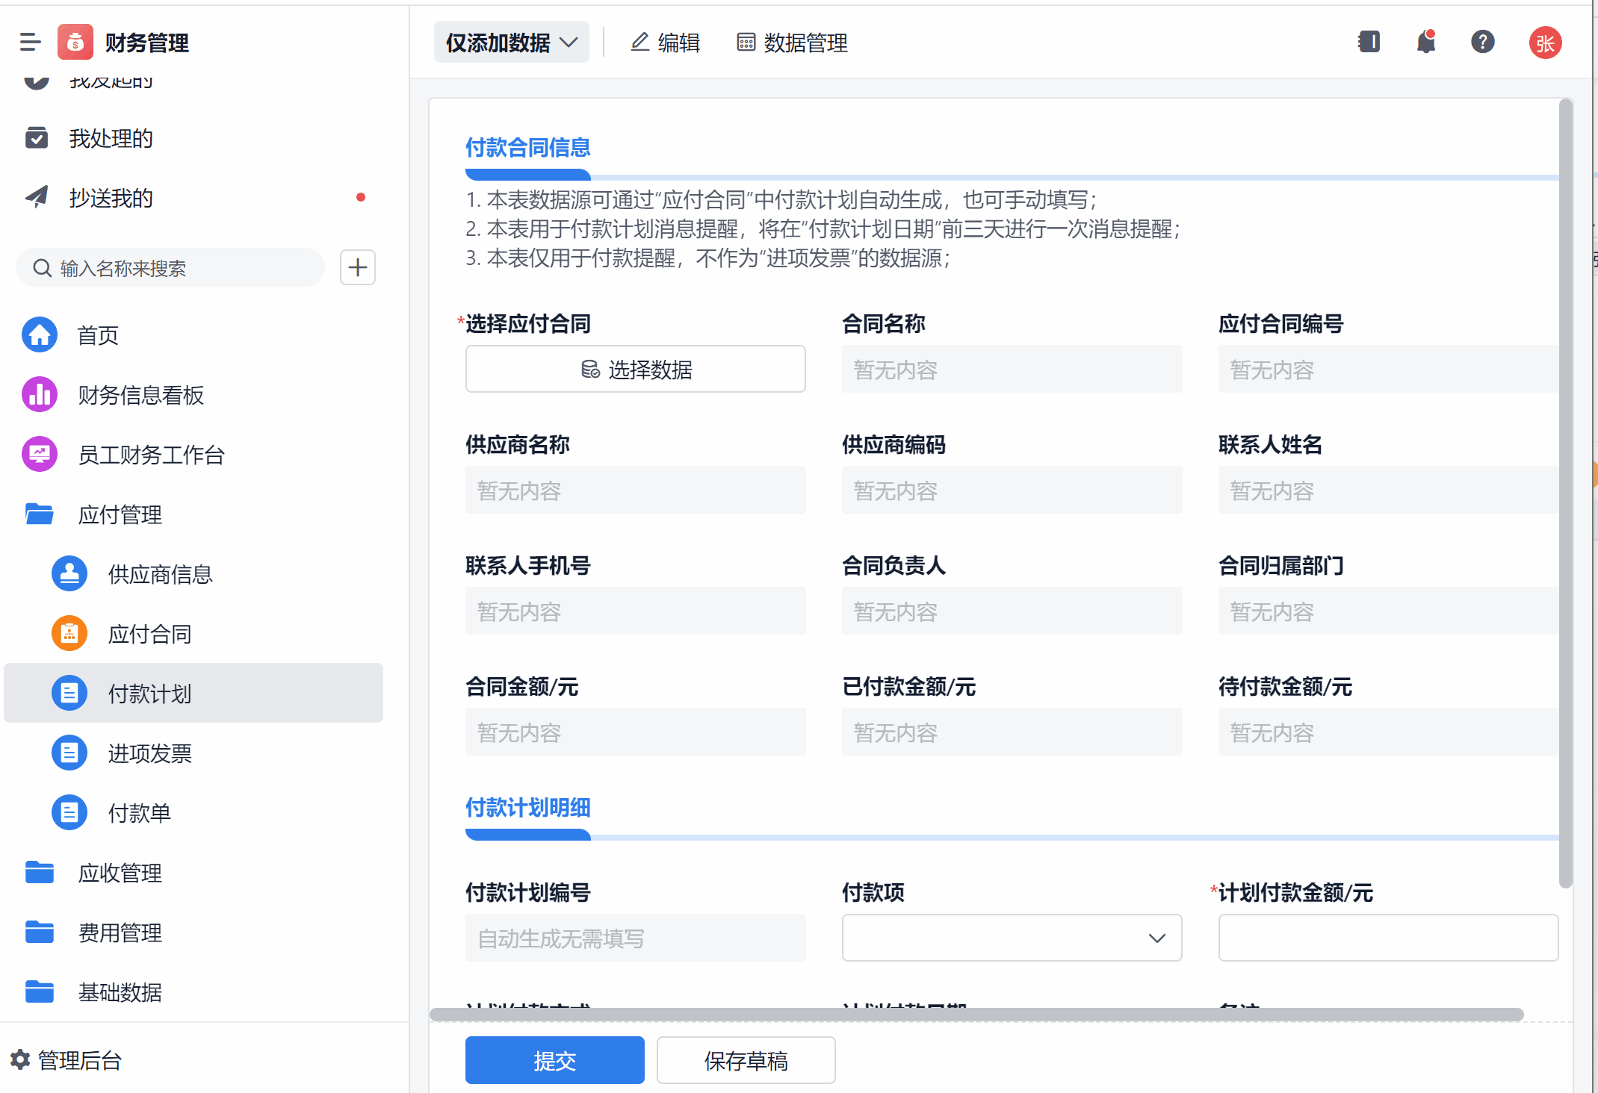Open the 付款项 dropdown field

pos(1011,938)
